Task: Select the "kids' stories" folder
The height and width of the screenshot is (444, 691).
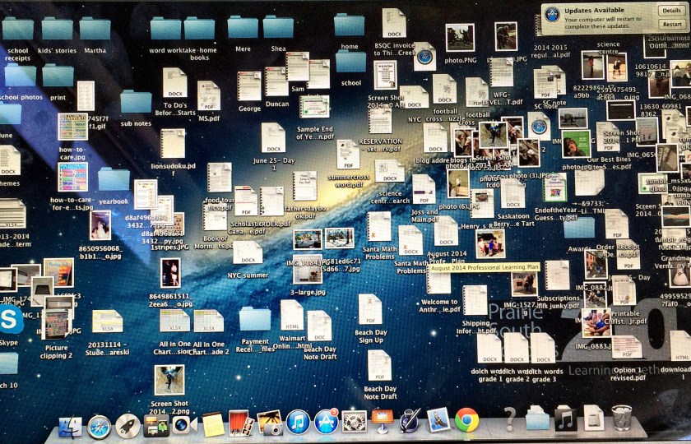Action: tap(57, 29)
